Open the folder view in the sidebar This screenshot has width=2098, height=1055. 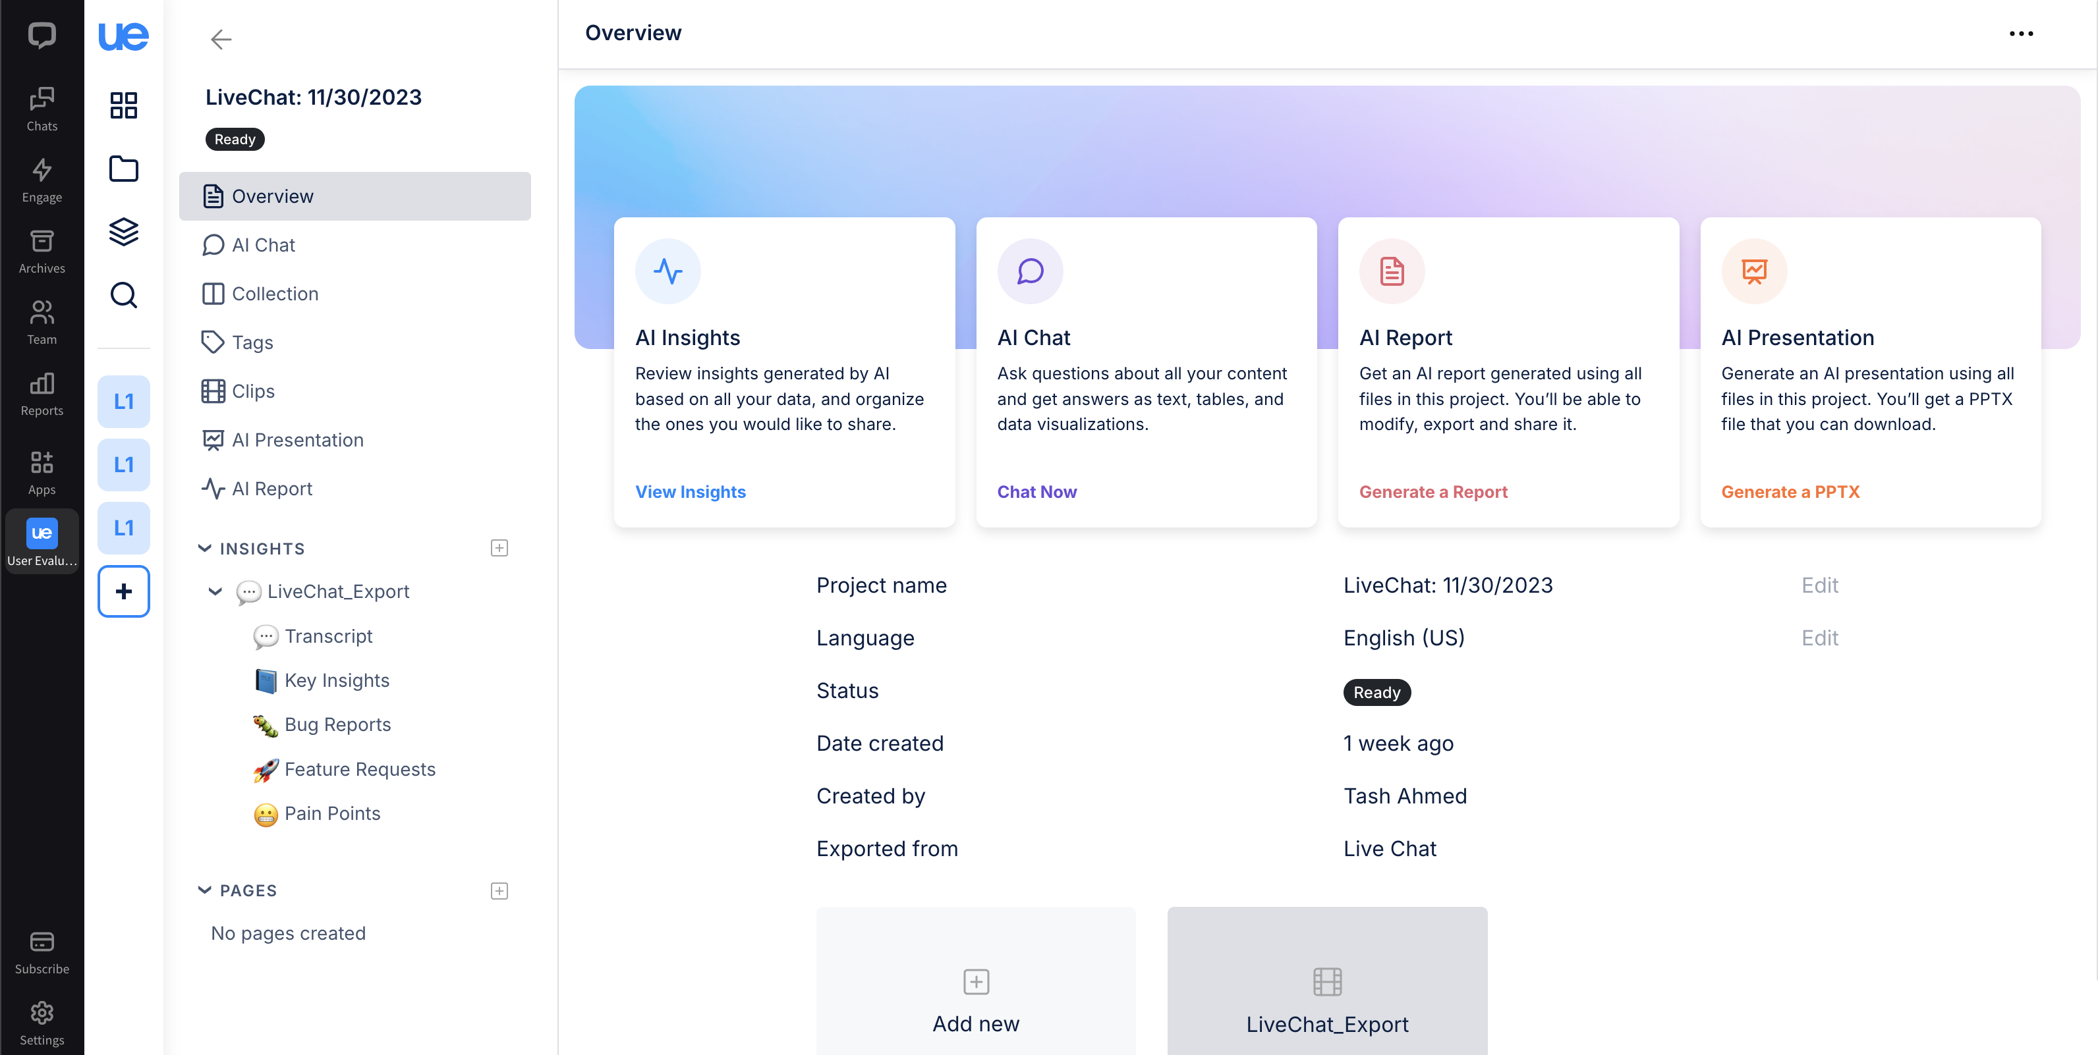[124, 169]
